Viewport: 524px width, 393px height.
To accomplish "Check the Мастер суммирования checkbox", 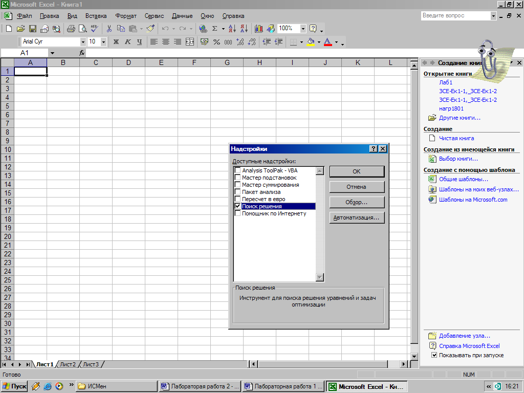I will [x=237, y=184].
